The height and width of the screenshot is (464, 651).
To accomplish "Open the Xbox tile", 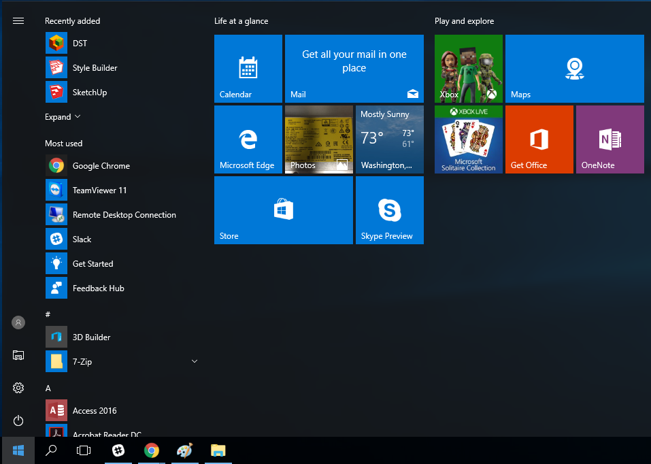I will pyautogui.click(x=468, y=69).
